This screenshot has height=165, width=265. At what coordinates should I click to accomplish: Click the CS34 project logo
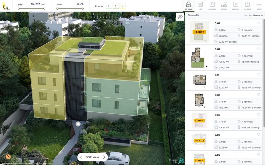(6, 6)
